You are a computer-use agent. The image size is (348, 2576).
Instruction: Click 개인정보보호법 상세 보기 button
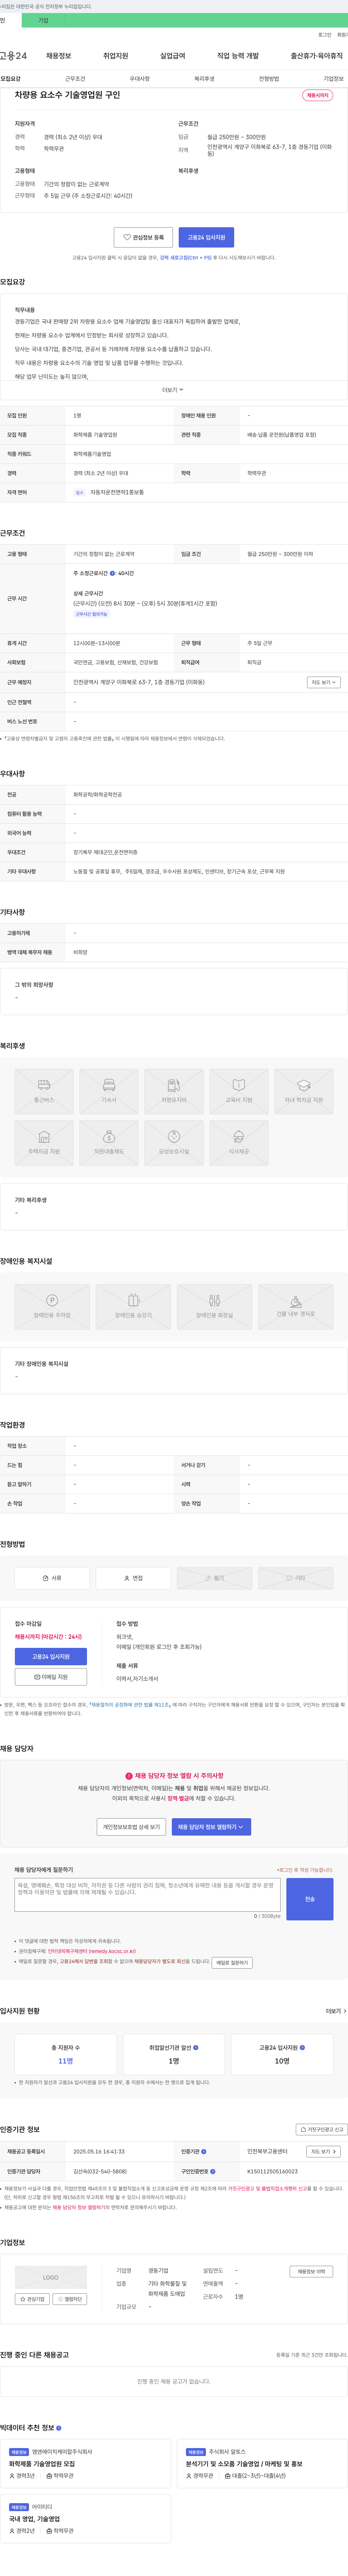click(131, 1826)
